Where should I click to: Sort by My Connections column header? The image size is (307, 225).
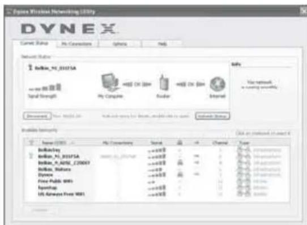pos(118,143)
